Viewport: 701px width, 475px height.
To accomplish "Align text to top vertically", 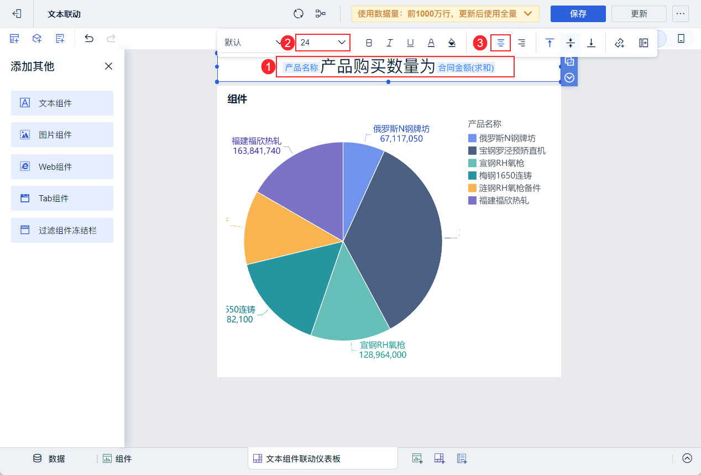I will (550, 43).
